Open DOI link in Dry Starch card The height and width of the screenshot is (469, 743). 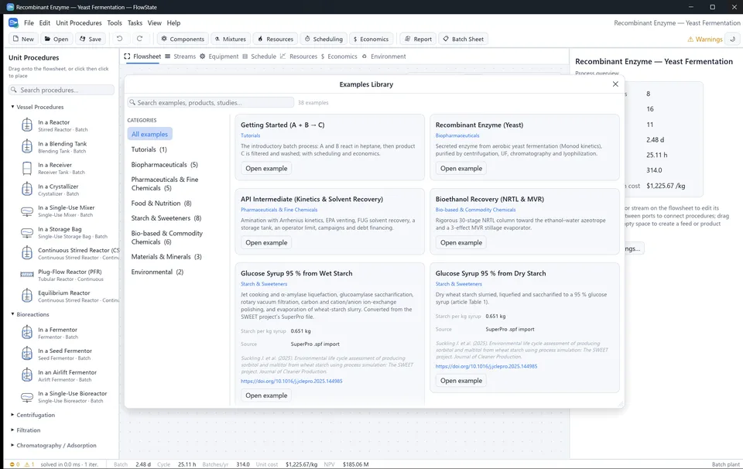[x=486, y=366]
